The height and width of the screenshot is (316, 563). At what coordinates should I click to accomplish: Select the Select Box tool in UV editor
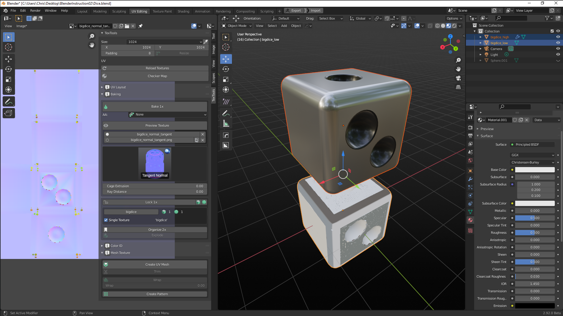[9, 37]
